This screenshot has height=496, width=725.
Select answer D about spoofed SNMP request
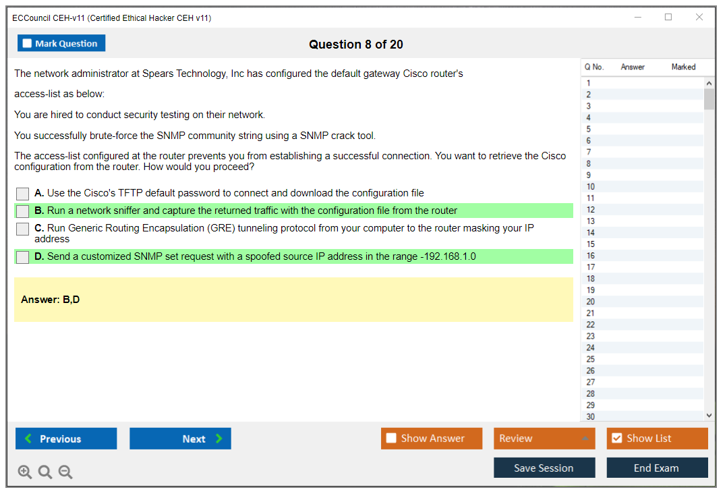click(23, 257)
